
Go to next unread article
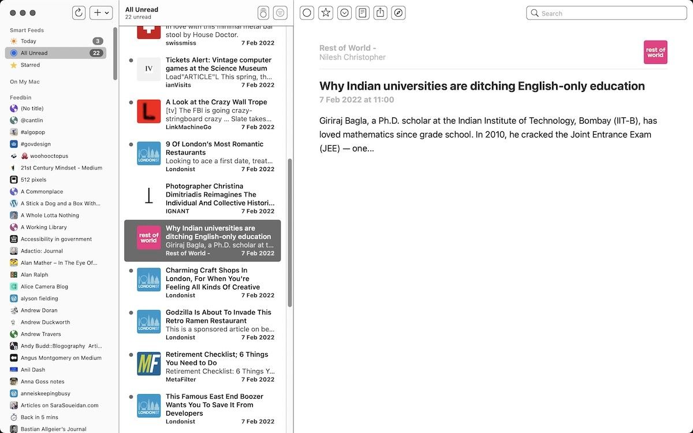coord(344,13)
